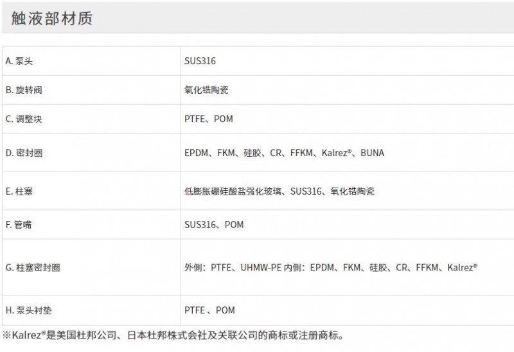
Task: Click the SUS316 pump head value
Action: coord(200,61)
